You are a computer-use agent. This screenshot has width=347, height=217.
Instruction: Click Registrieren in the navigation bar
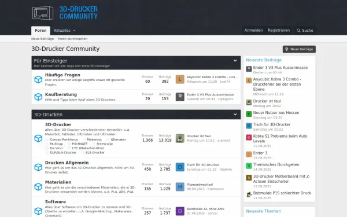tap(279, 30)
